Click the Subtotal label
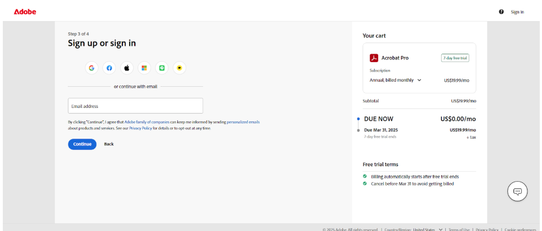Image resolution: width=542 pixels, height=231 pixels. coord(370,101)
